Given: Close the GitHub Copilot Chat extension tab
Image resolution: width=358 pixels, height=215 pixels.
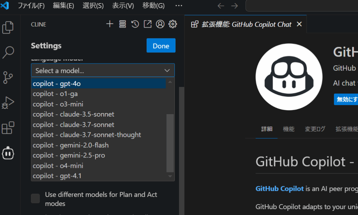Looking at the screenshot, I should 299,24.
